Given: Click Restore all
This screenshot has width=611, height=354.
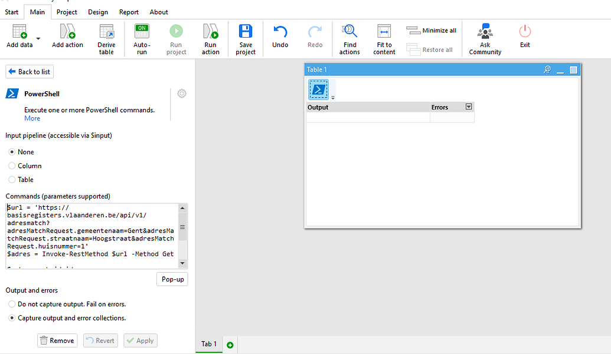Looking at the screenshot, I should pos(429,49).
